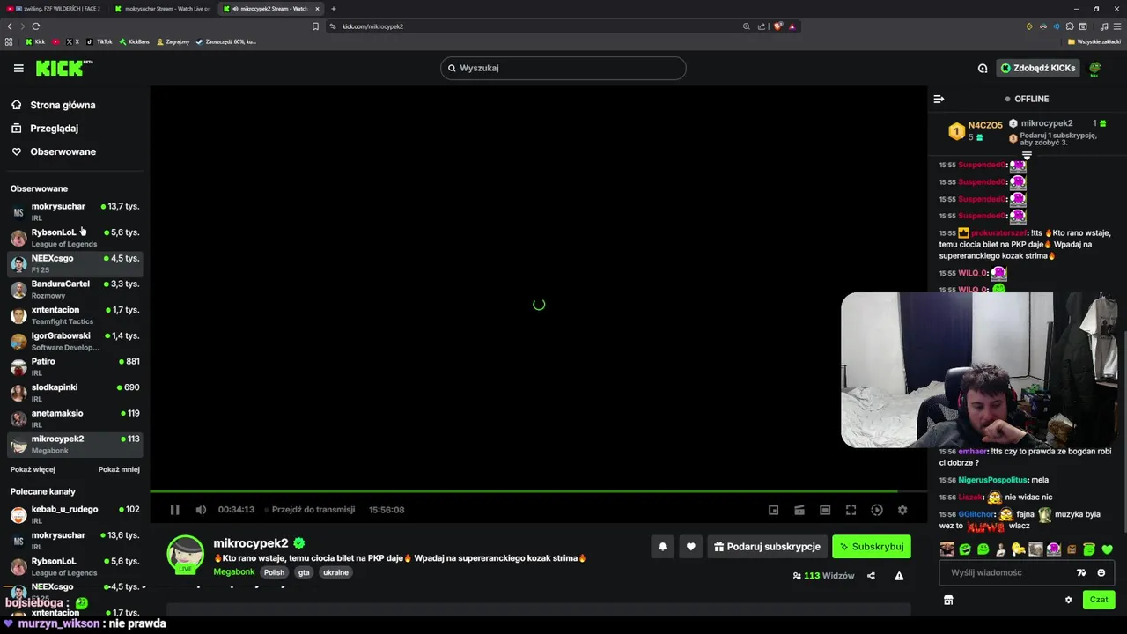Viewport: 1127px width, 634px height.
Task: Click mikrocypek2 channel avatar
Action: (x=186, y=554)
